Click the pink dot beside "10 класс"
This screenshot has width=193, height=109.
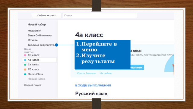tap(25, 55)
